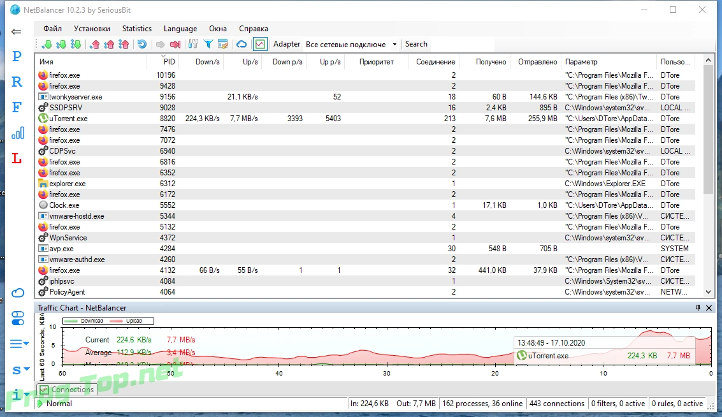
Task: Open the Statistics menu
Action: tap(137, 29)
